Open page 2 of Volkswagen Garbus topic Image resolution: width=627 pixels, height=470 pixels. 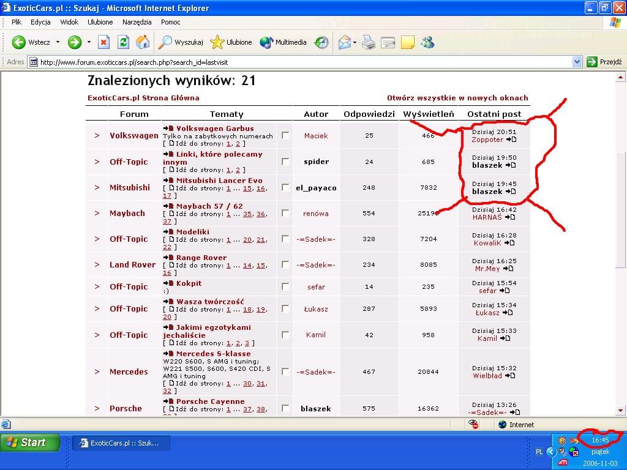coord(238,143)
